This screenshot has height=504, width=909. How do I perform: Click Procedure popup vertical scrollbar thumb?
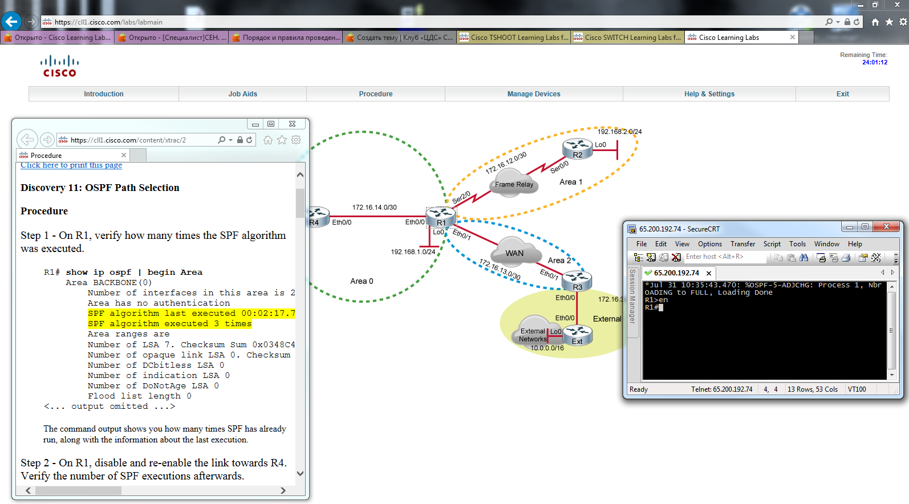pos(300,203)
